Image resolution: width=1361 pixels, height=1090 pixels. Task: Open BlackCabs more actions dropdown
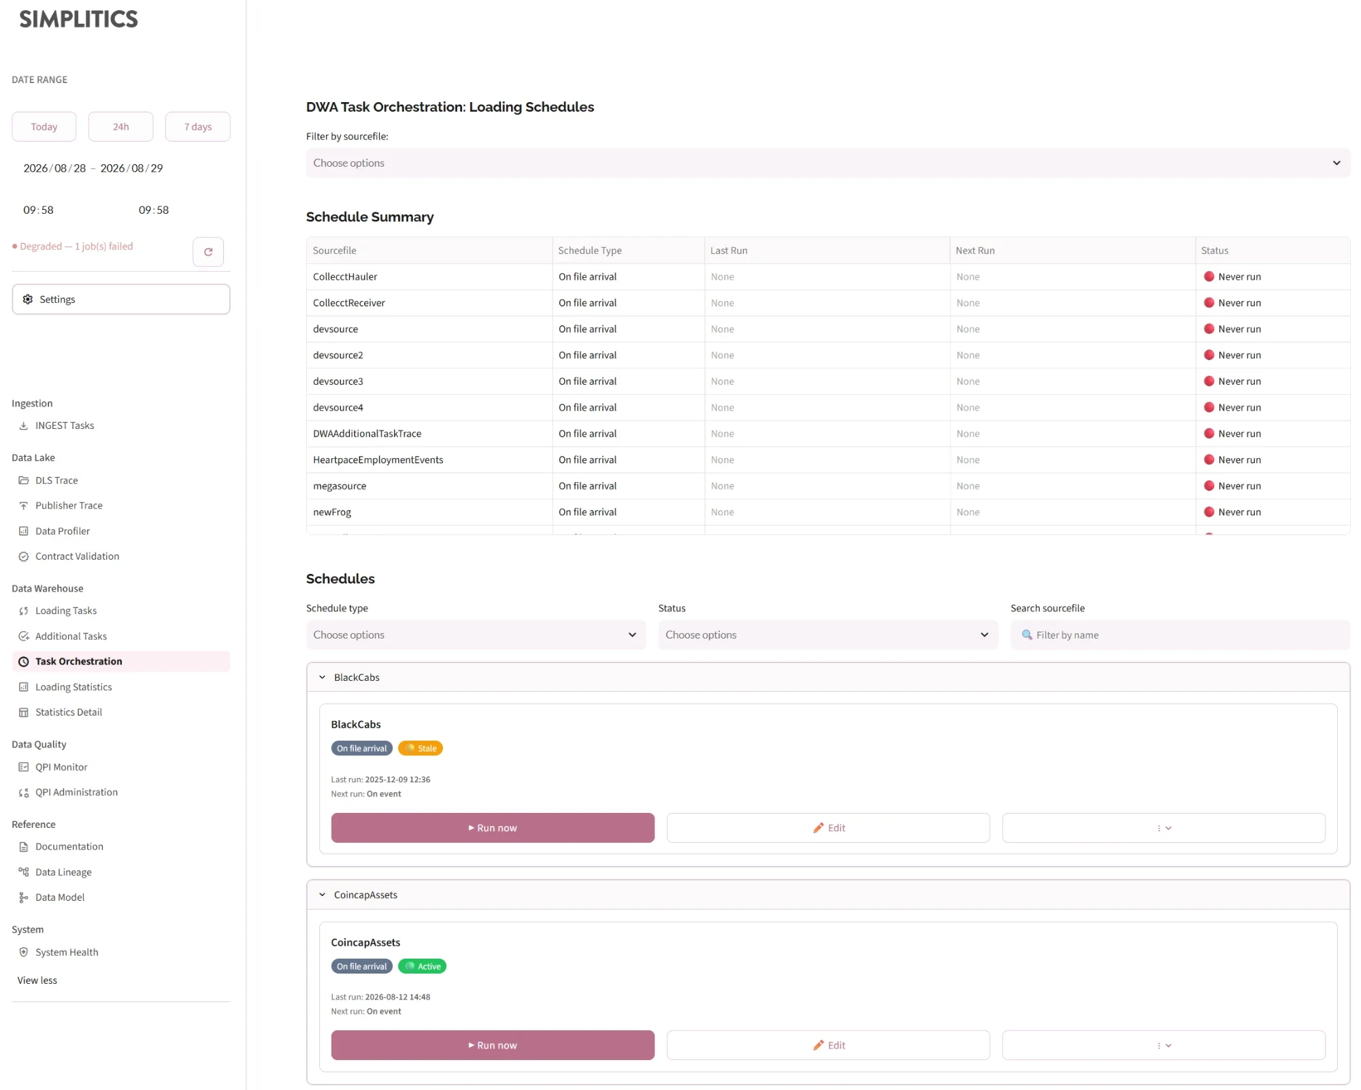point(1164,829)
